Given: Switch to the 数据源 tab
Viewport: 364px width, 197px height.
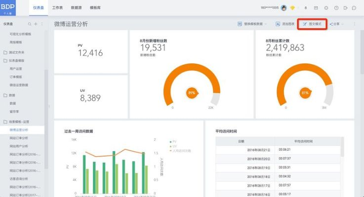Looking at the screenshot, I should (x=77, y=8).
